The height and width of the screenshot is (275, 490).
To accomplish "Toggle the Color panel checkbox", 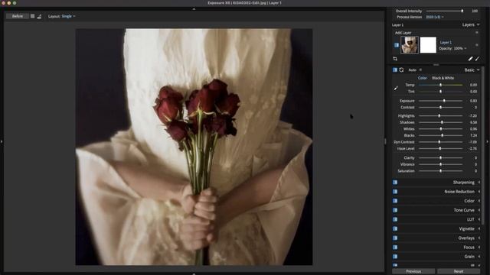I will click(x=395, y=201).
